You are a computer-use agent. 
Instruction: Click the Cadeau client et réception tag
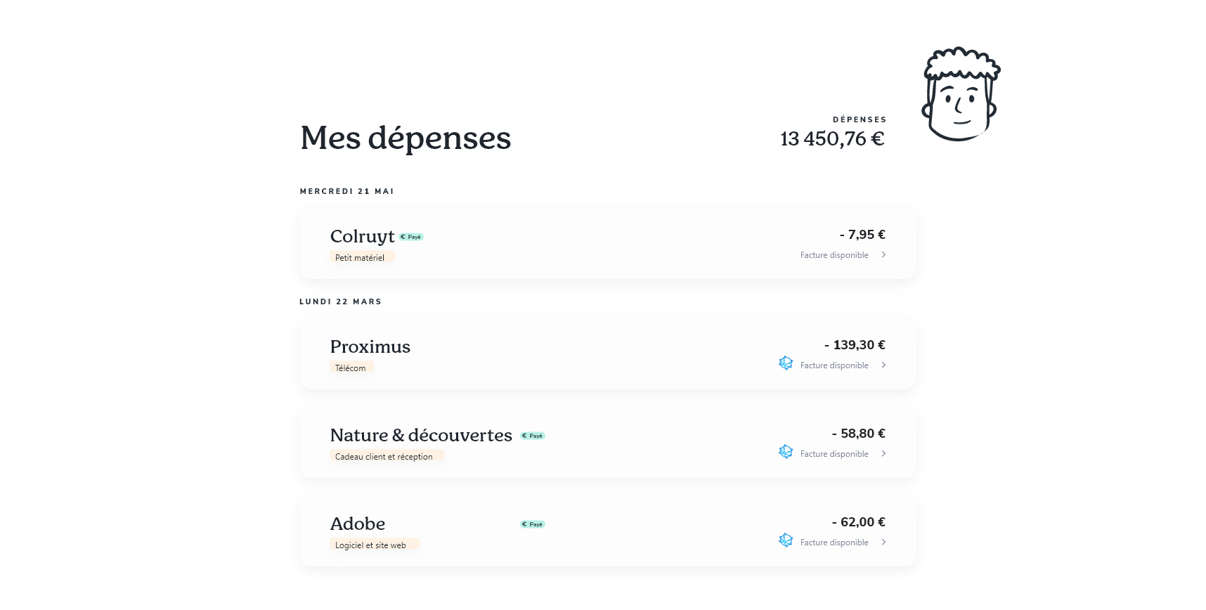386,456
